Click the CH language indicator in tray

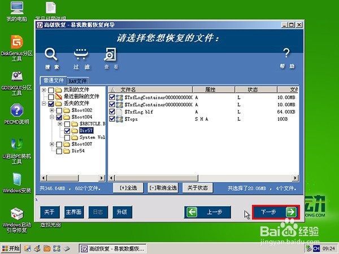pos(316,248)
